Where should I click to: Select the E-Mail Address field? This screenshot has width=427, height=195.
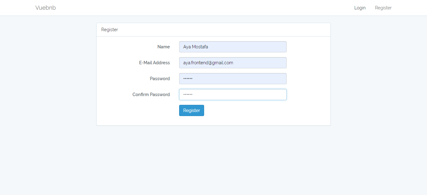click(x=233, y=63)
